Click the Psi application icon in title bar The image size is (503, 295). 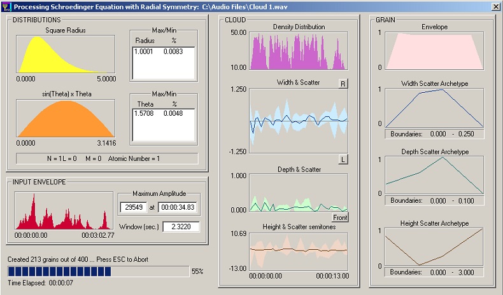[6, 6]
